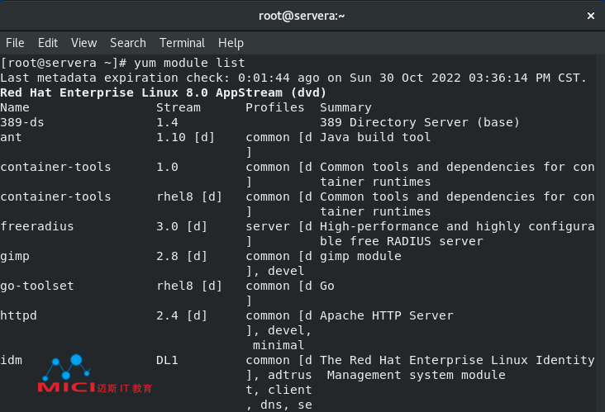
Task: Close the root@servera terminal window
Action: coord(591,16)
